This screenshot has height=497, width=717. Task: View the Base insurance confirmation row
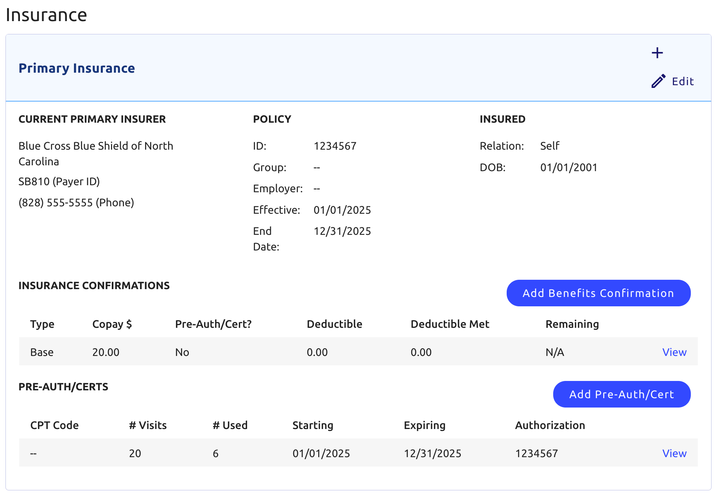click(674, 352)
